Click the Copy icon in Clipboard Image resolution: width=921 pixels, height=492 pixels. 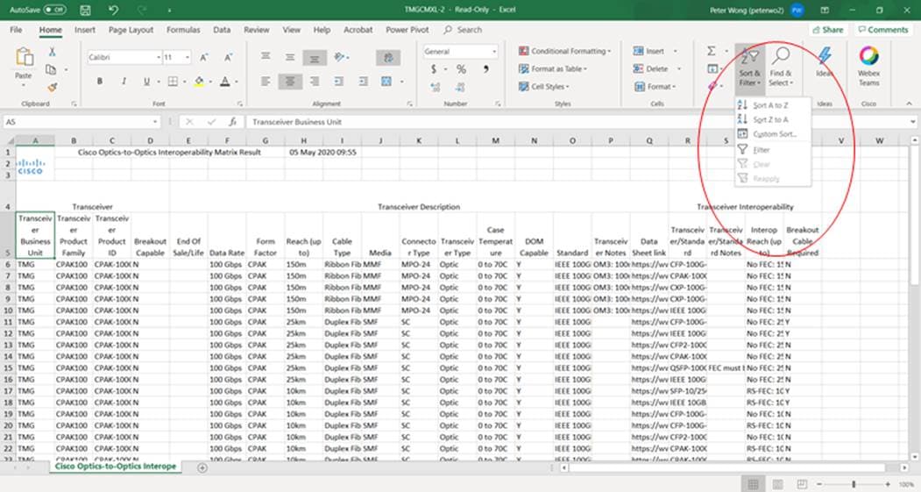[x=51, y=70]
